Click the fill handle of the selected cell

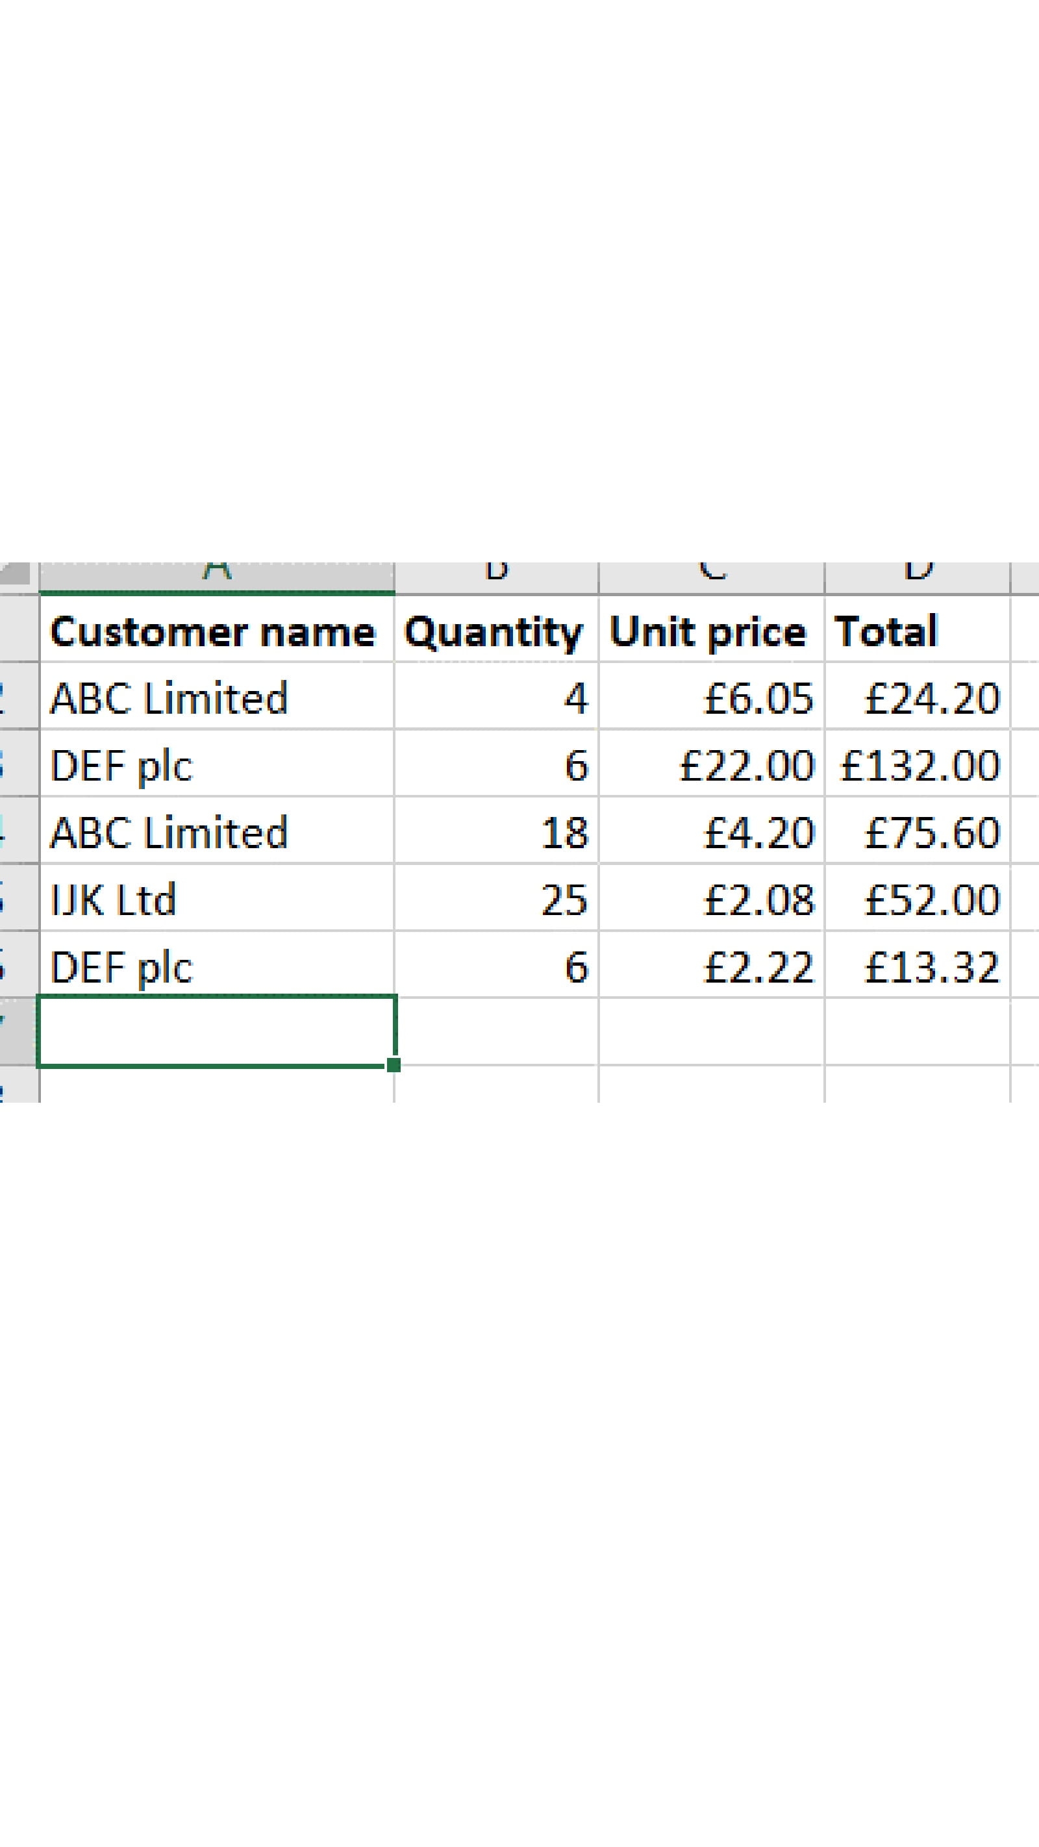click(393, 1064)
